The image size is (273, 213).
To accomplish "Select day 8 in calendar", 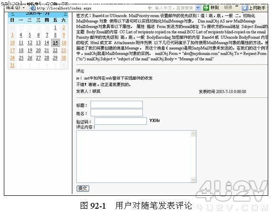I will click(x=55, y=35).
